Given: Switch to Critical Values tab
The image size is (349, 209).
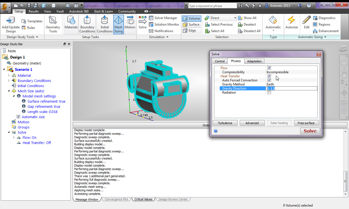Looking at the screenshot, I should point(143,199).
